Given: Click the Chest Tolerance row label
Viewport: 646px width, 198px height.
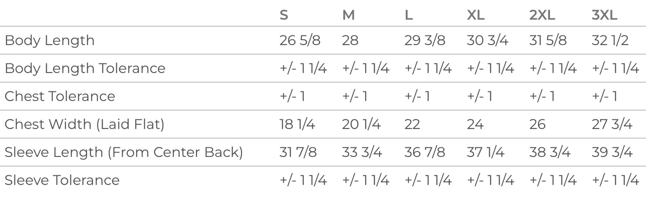Looking at the screenshot, I should 60,97.
